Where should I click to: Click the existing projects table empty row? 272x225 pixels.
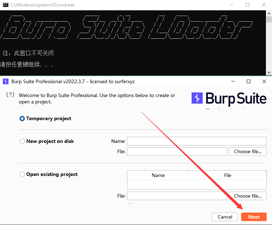197,184
